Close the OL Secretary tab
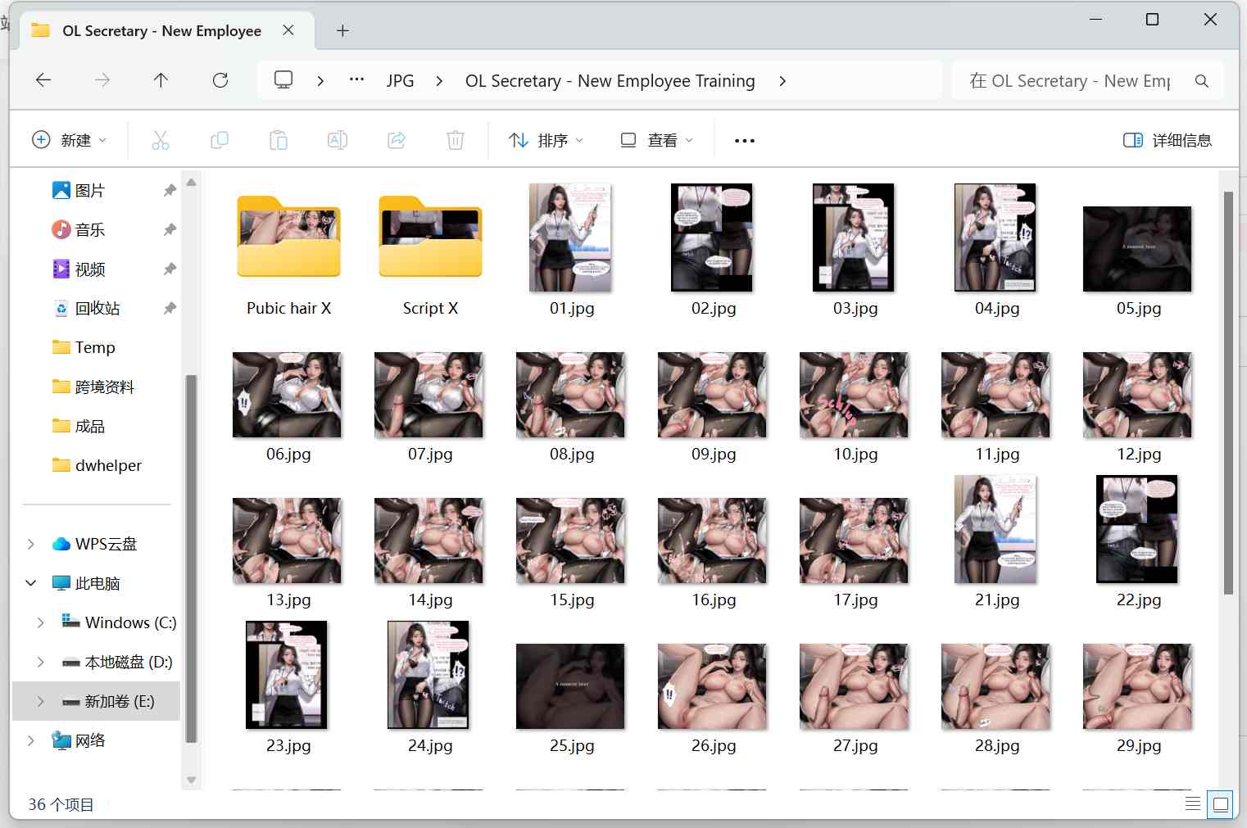Viewport: 1247px width, 828px height. [288, 30]
